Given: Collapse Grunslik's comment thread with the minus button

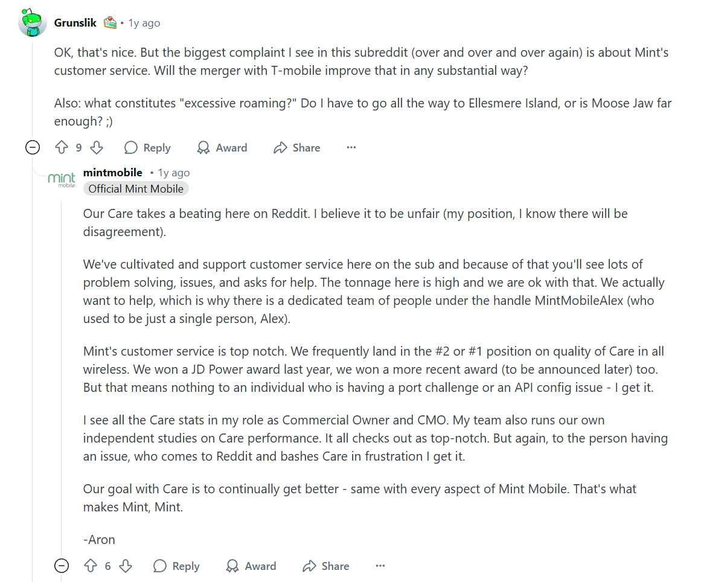Looking at the screenshot, I should click(x=33, y=147).
